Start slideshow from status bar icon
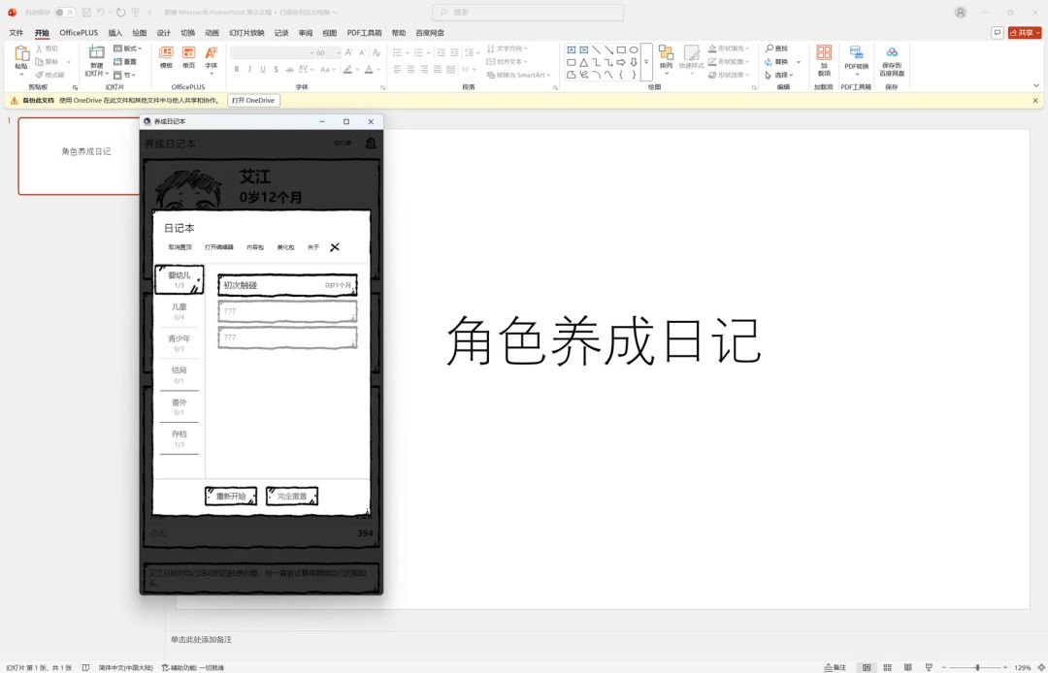 [x=929, y=667]
